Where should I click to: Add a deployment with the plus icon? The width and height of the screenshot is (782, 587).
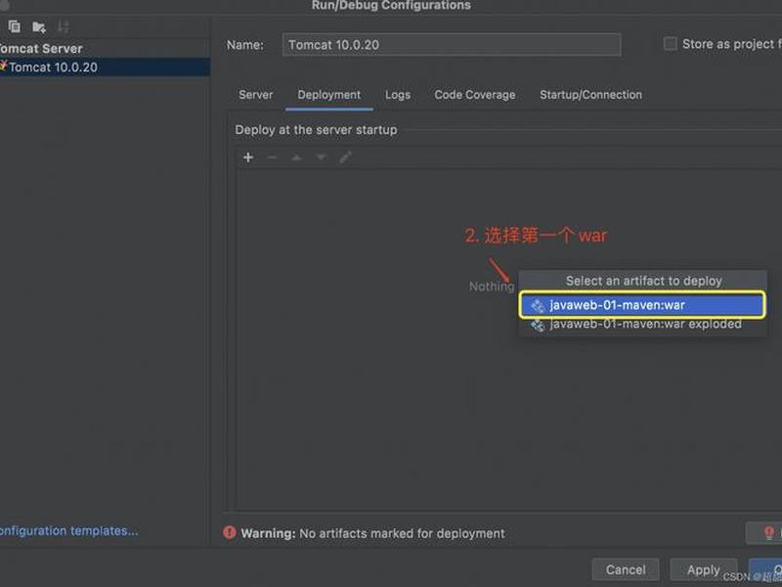(x=248, y=158)
